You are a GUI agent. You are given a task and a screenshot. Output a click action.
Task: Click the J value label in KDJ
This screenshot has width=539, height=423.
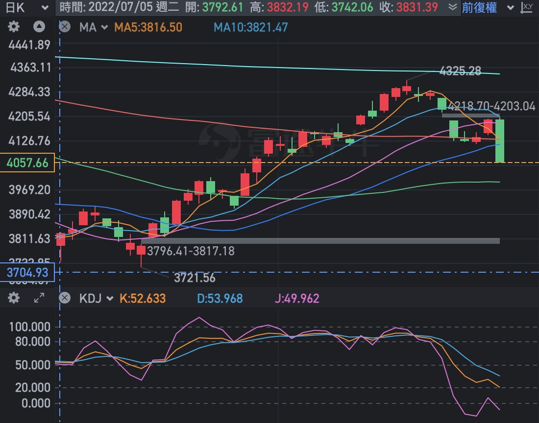pyautogui.click(x=297, y=298)
